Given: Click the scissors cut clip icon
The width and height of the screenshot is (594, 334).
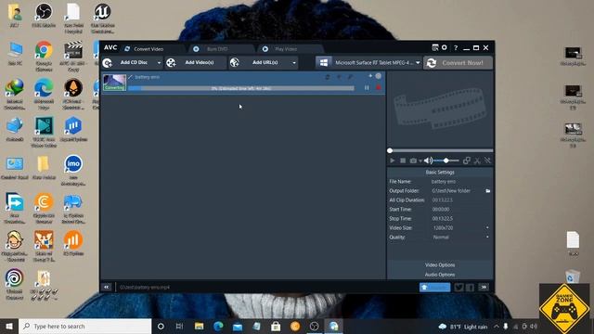Looking at the screenshot, I should [477, 161].
